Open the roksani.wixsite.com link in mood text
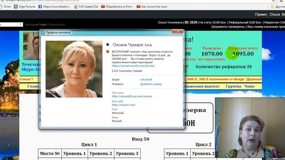The image size is (285, 160). [x=133, y=66]
